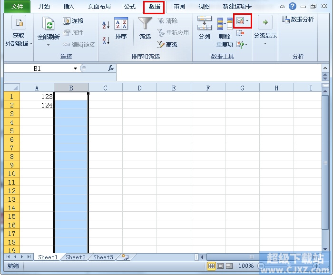Open the Formulas (公式) ribbon tab
333x275 pixels.
(x=130, y=7)
